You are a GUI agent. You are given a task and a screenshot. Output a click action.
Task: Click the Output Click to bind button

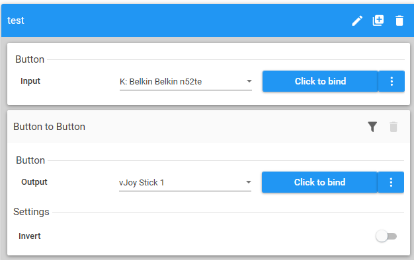319,182
